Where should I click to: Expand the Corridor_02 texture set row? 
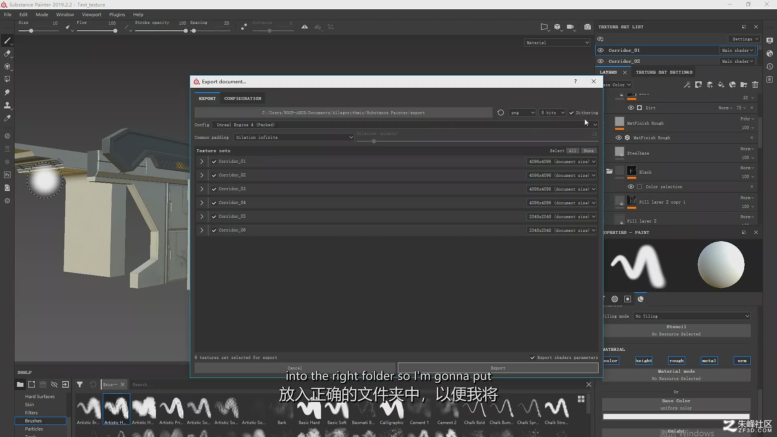202,175
